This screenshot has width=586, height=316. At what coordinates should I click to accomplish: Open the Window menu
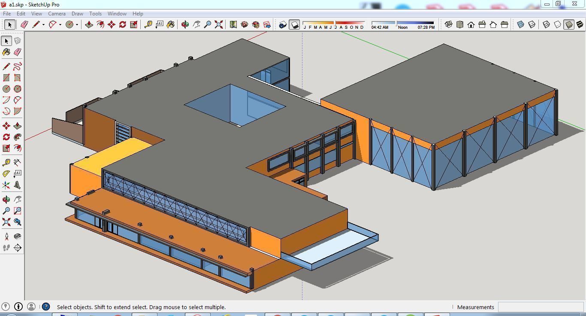(117, 14)
